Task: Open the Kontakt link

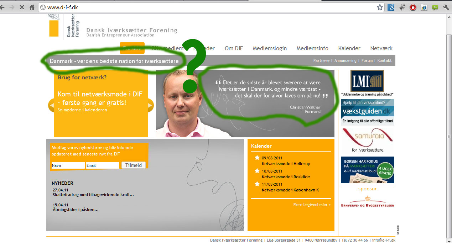Action: (x=384, y=61)
